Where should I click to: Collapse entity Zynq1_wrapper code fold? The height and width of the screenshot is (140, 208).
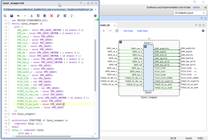[x=9, y=24]
